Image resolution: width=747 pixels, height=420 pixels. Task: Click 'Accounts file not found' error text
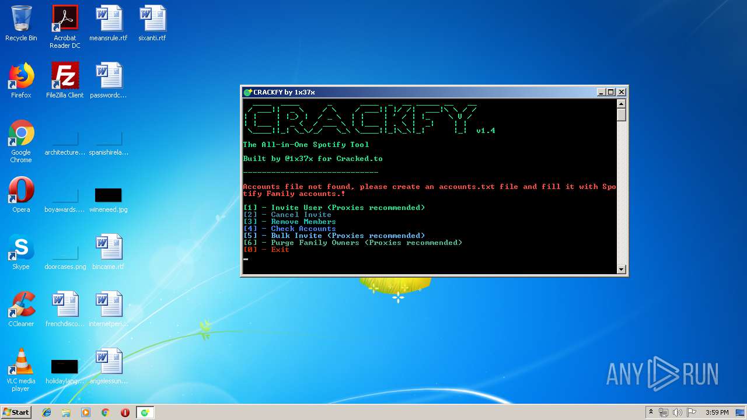point(430,190)
